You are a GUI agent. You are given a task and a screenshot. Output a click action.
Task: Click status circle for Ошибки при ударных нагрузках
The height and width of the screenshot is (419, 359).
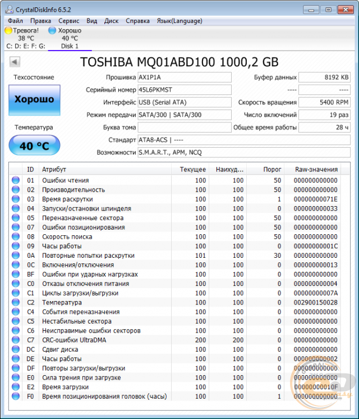16,274
